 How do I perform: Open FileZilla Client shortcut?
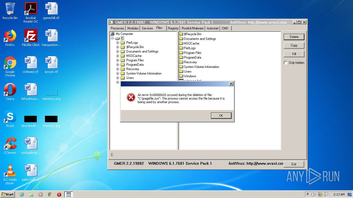(x=31, y=38)
